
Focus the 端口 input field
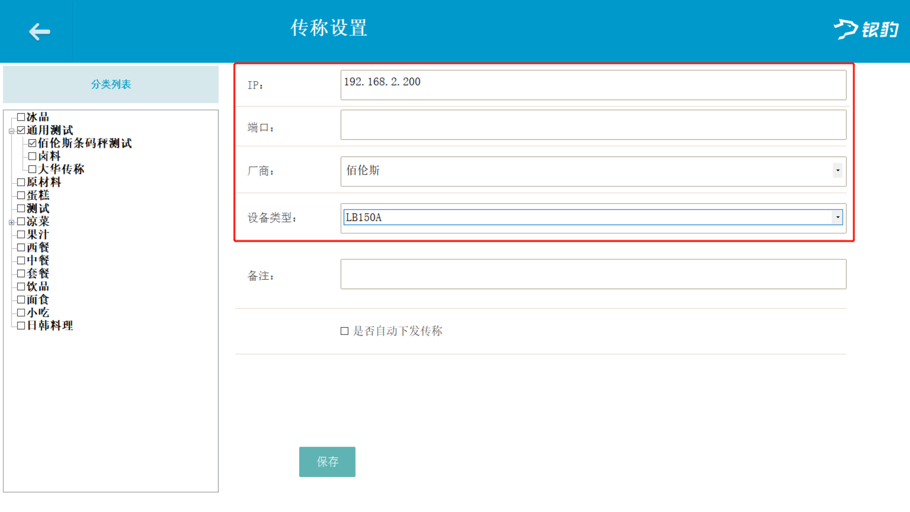click(x=593, y=125)
